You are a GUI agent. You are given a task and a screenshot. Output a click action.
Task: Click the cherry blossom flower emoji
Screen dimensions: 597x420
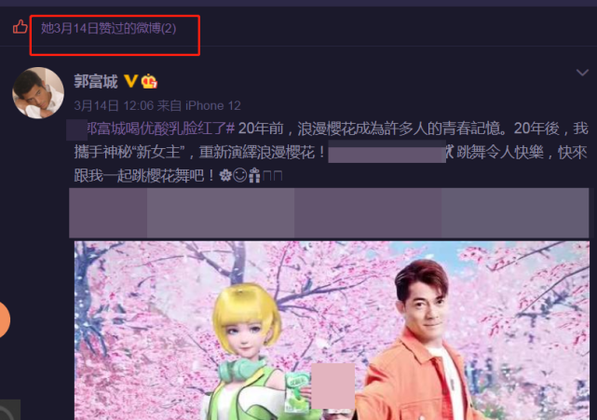pyautogui.click(x=225, y=175)
